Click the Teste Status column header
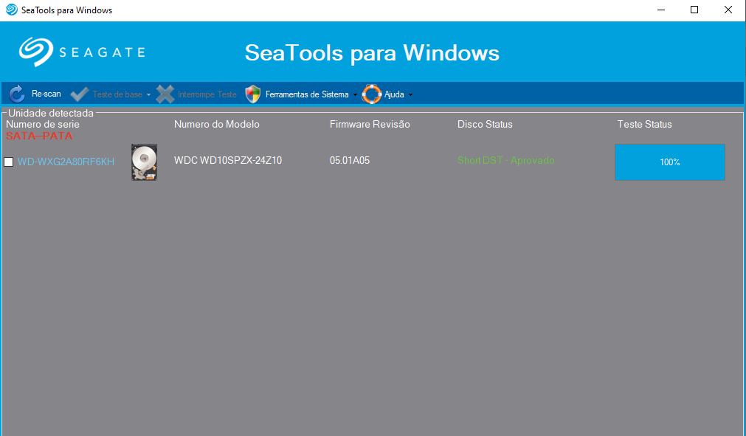Viewport: 746px width, 436px height. pyautogui.click(x=645, y=124)
